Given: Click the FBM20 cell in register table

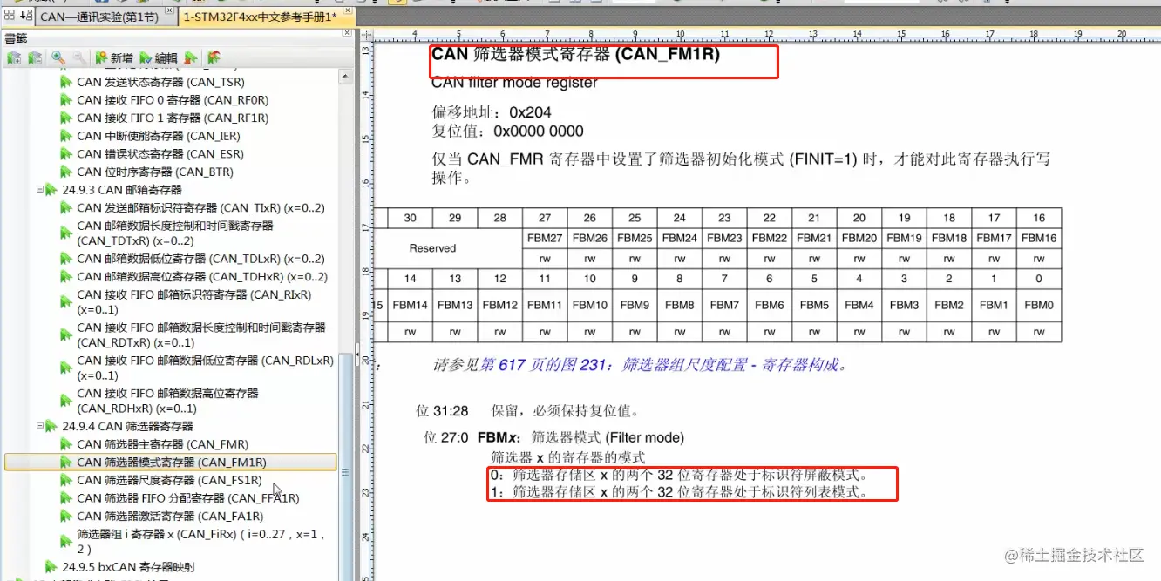Looking at the screenshot, I should coord(859,238).
